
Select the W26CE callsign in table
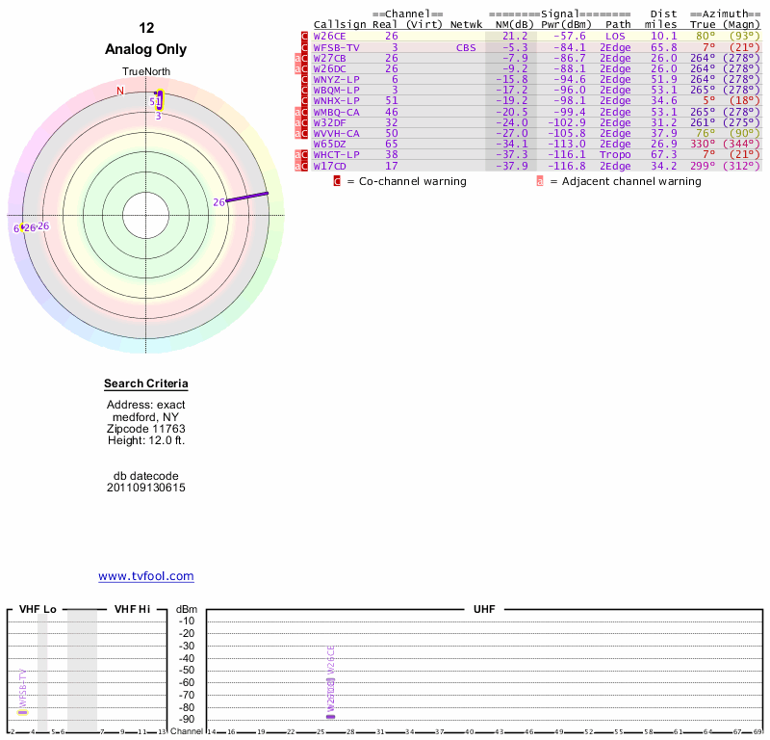329,36
